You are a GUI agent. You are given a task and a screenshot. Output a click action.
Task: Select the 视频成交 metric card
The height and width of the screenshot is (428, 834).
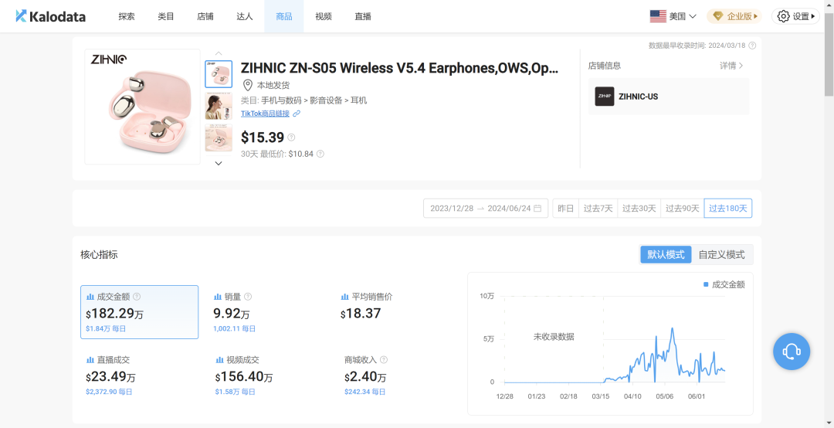point(268,375)
